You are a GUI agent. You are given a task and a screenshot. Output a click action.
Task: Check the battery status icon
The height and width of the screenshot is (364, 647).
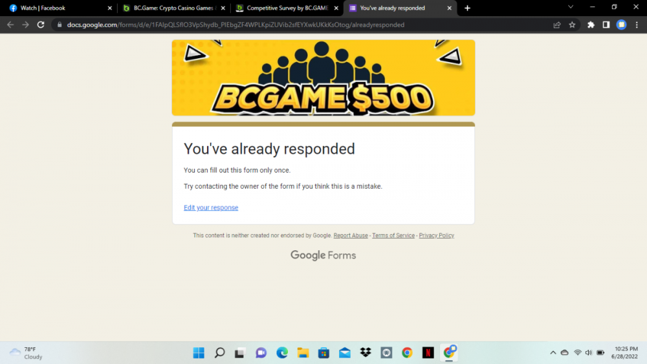[x=600, y=353]
